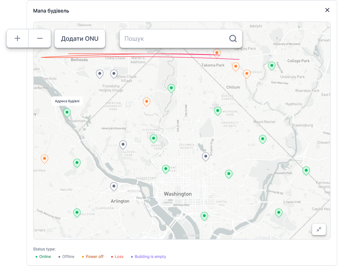Close the Мапа будівель dialog
Viewport: 345px width, 266px height.
pos(327,10)
